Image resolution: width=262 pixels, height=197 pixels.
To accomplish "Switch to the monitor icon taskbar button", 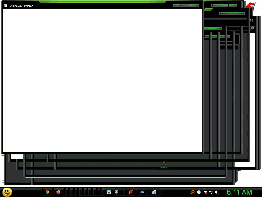I will [154, 192].
